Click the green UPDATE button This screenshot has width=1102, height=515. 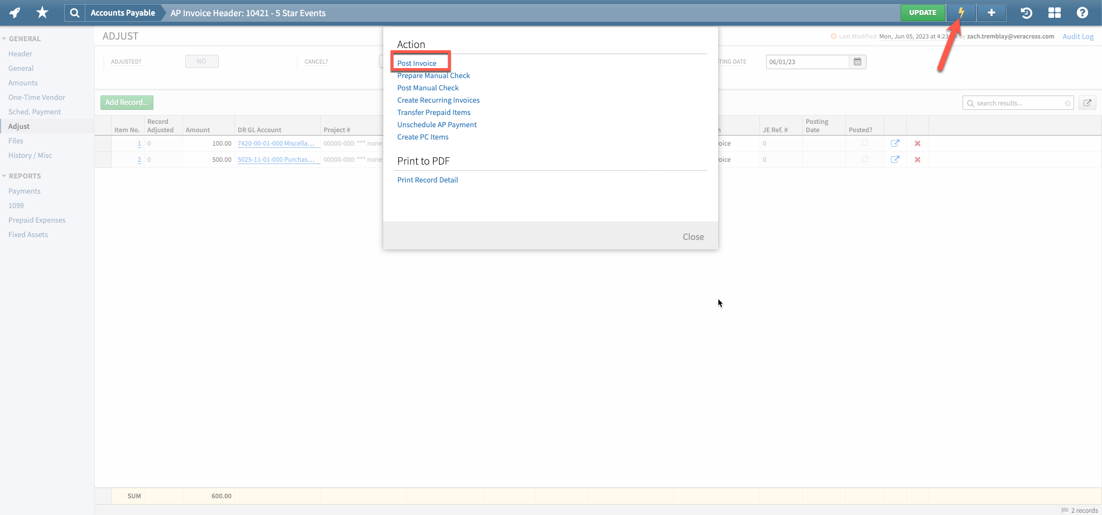(922, 12)
